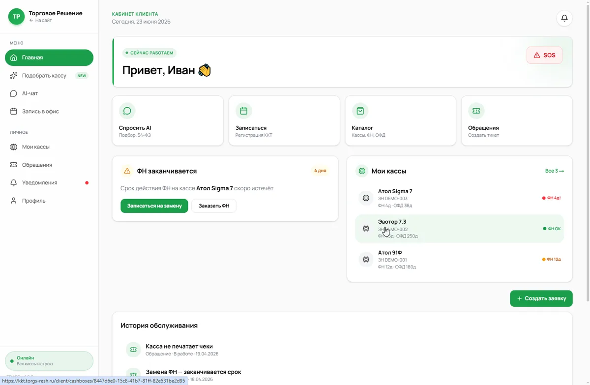Open the Эвотор 7.3 cashbox row

click(460, 229)
